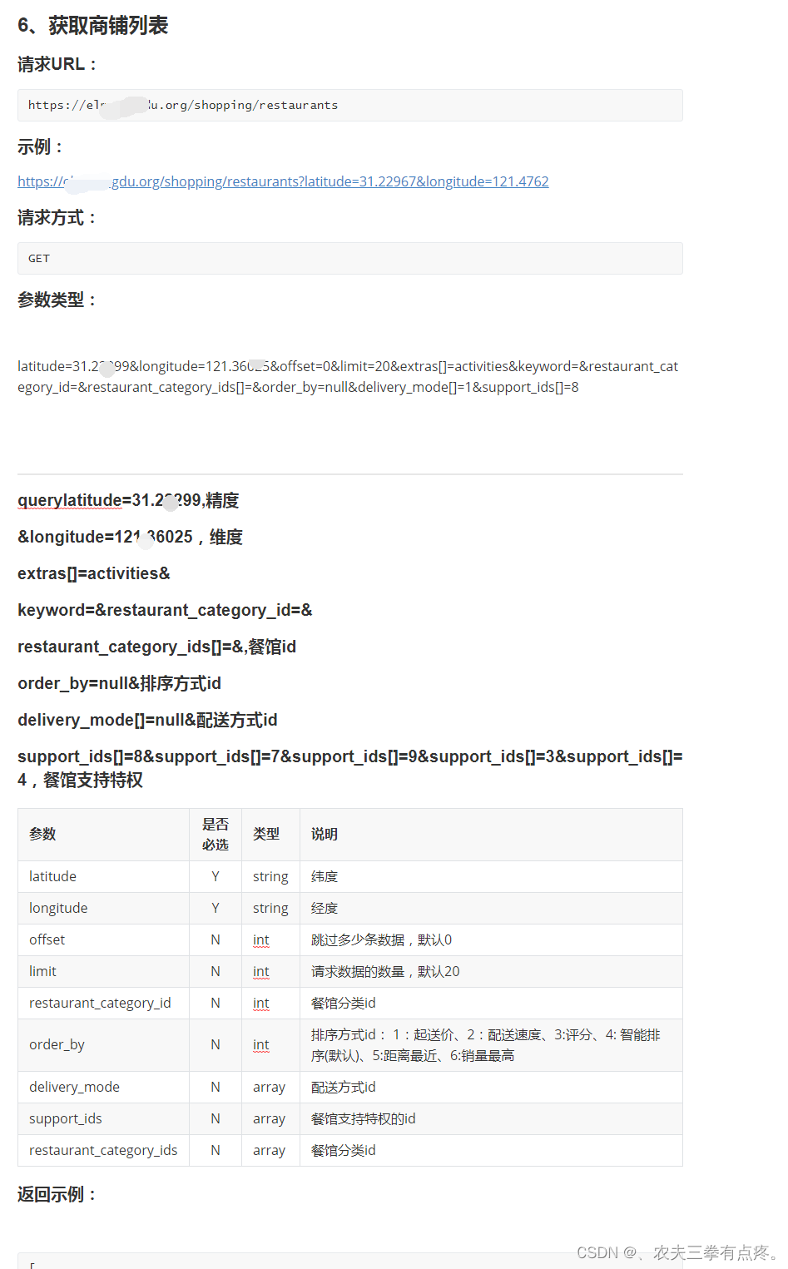Click the '返回示例：' heading

[x=57, y=1194]
